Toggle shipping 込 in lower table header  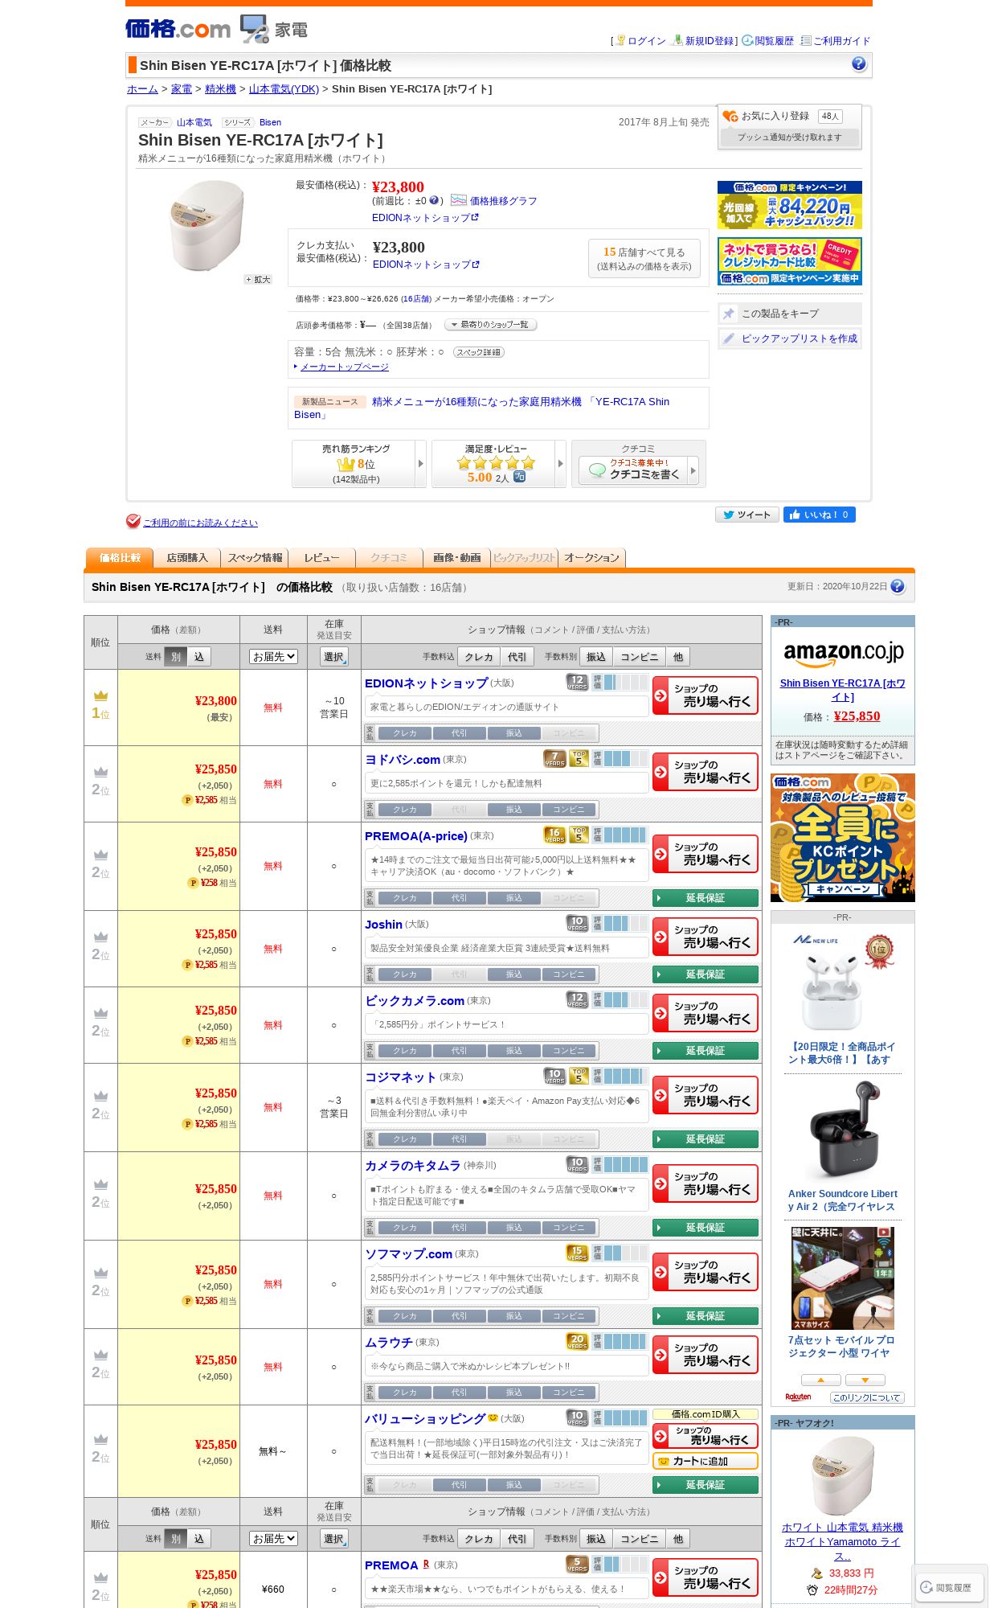point(198,1539)
